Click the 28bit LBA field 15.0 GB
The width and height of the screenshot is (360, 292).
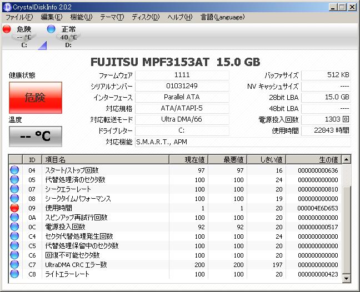pyautogui.click(x=326, y=97)
